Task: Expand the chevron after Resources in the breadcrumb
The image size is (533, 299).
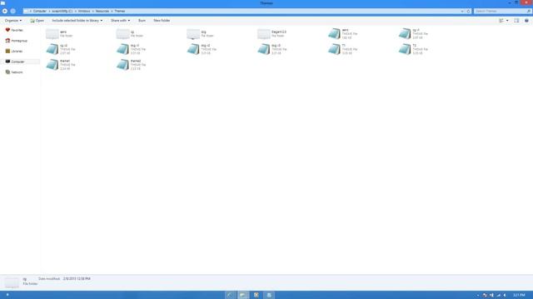Action: click(112, 11)
